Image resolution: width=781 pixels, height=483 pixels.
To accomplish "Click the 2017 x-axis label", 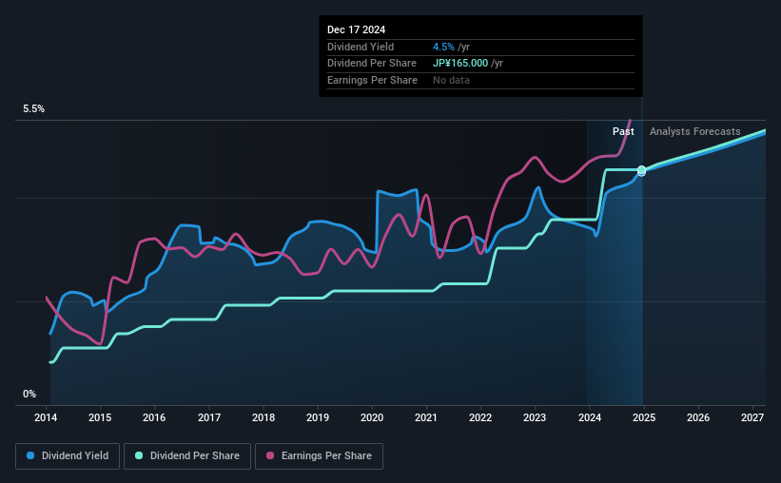I will click(x=208, y=417).
